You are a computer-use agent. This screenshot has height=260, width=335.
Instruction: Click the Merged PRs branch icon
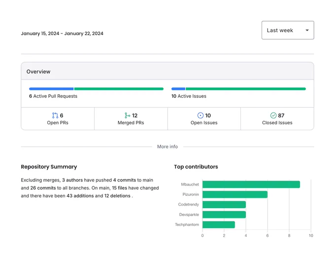tap(127, 115)
